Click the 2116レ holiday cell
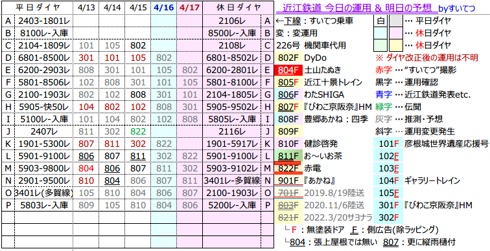This screenshot has height=251, width=490. (x=231, y=131)
